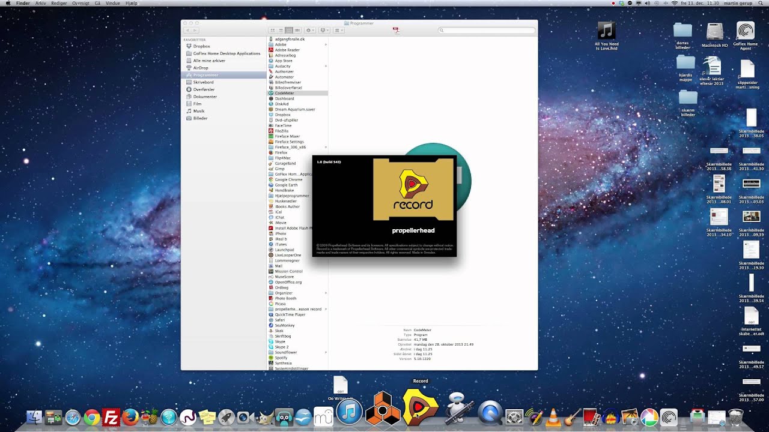Open the Finder action gear menu
The image size is (769, 432).
310,30
